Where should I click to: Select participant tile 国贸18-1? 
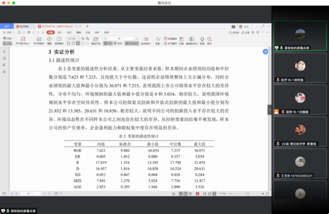[300, 99]
